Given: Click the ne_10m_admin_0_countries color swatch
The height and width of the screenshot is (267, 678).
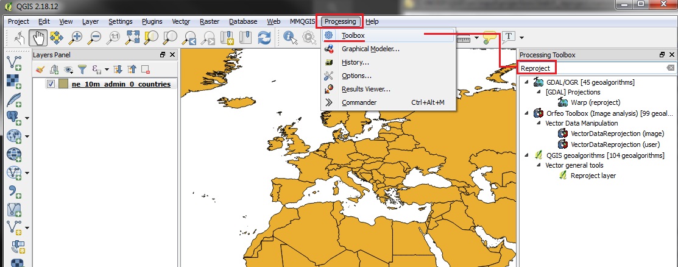Looking at the screenshot, I should tap(63, 84).
